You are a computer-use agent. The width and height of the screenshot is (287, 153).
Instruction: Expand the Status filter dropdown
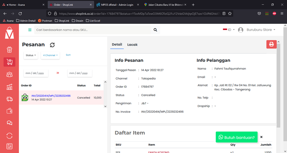(x=31, y=55)
